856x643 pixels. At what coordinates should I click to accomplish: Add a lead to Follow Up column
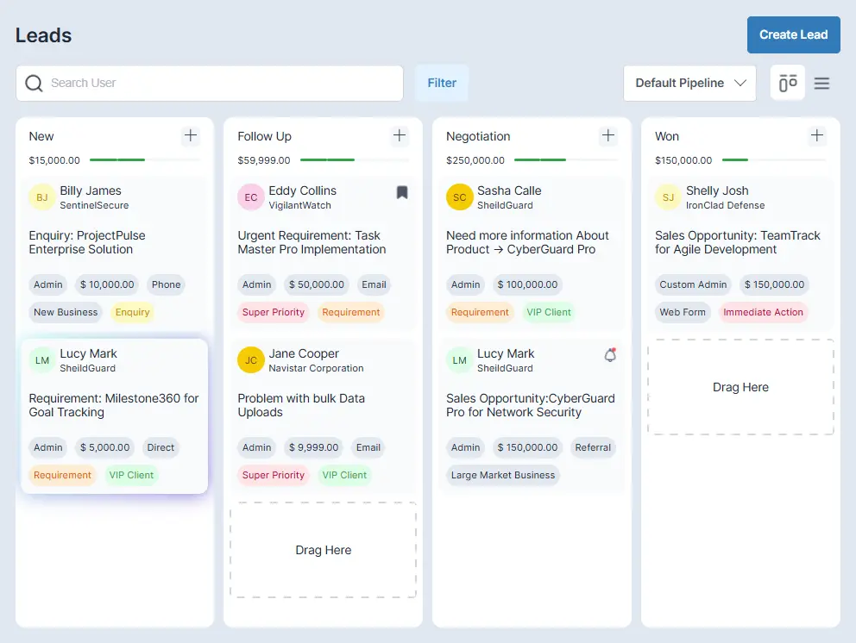(x=400, y=135)
